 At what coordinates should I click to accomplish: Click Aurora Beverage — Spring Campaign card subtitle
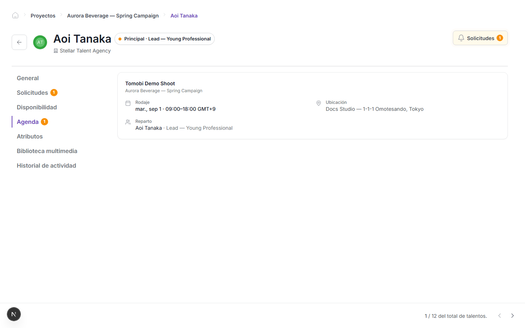pos(164,91)
